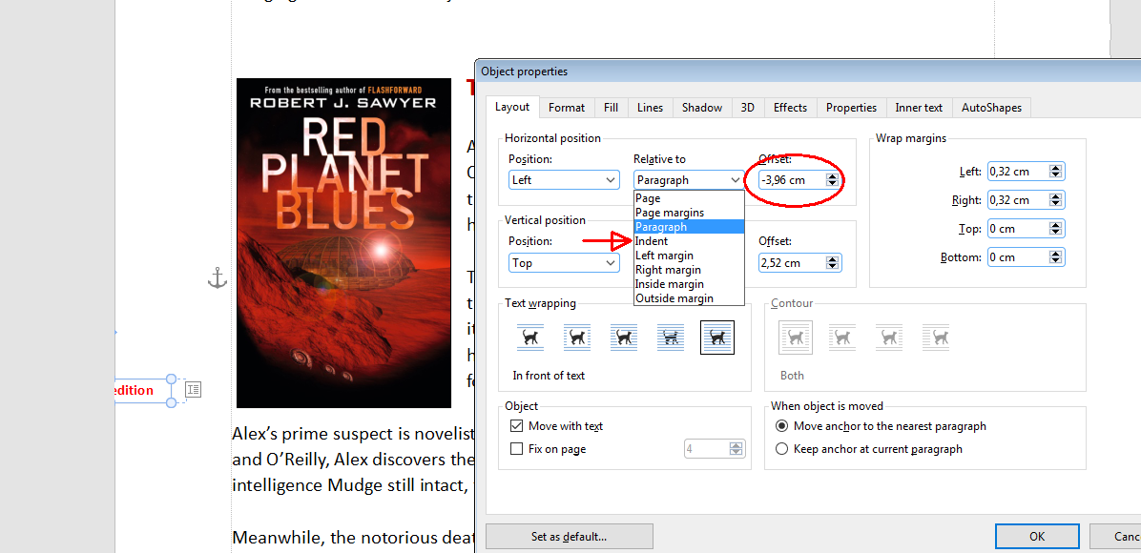Screen dimensions: 1141x553
Task: Uncheck the Move with text checkbox
Action: (x=517, y=426)
